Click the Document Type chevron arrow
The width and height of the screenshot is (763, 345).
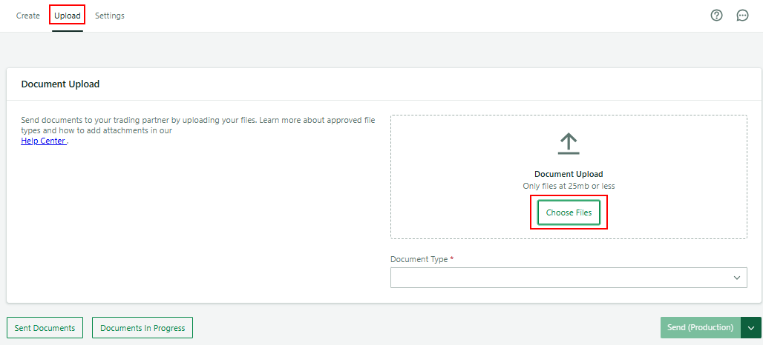coord(737,278)
